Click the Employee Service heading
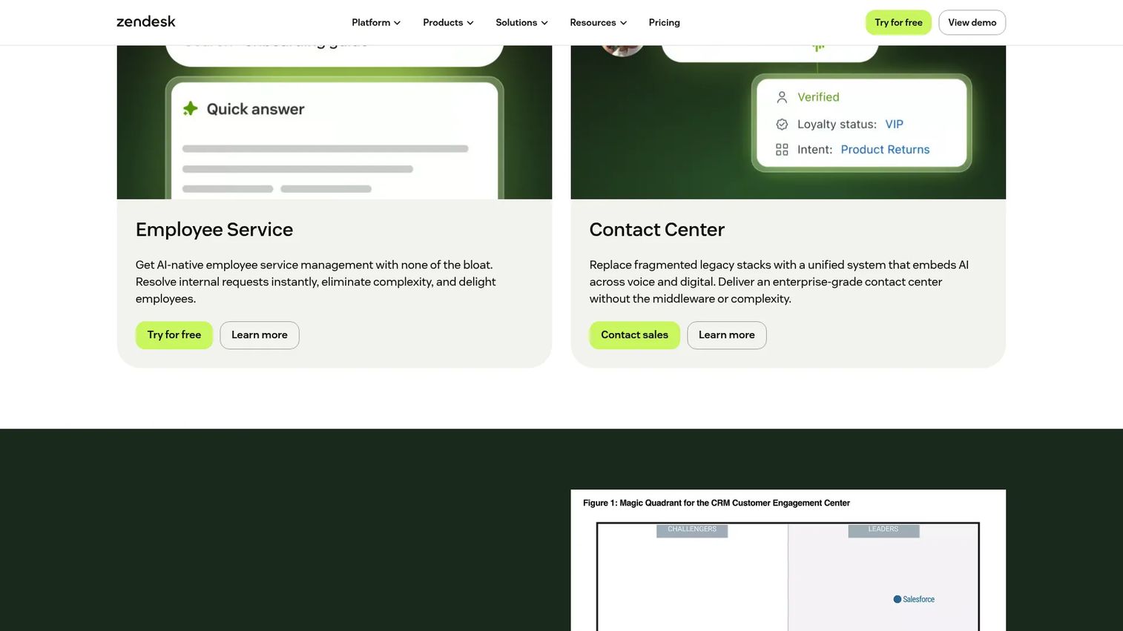Screen dimensions: 1123x631 [214, 230]
